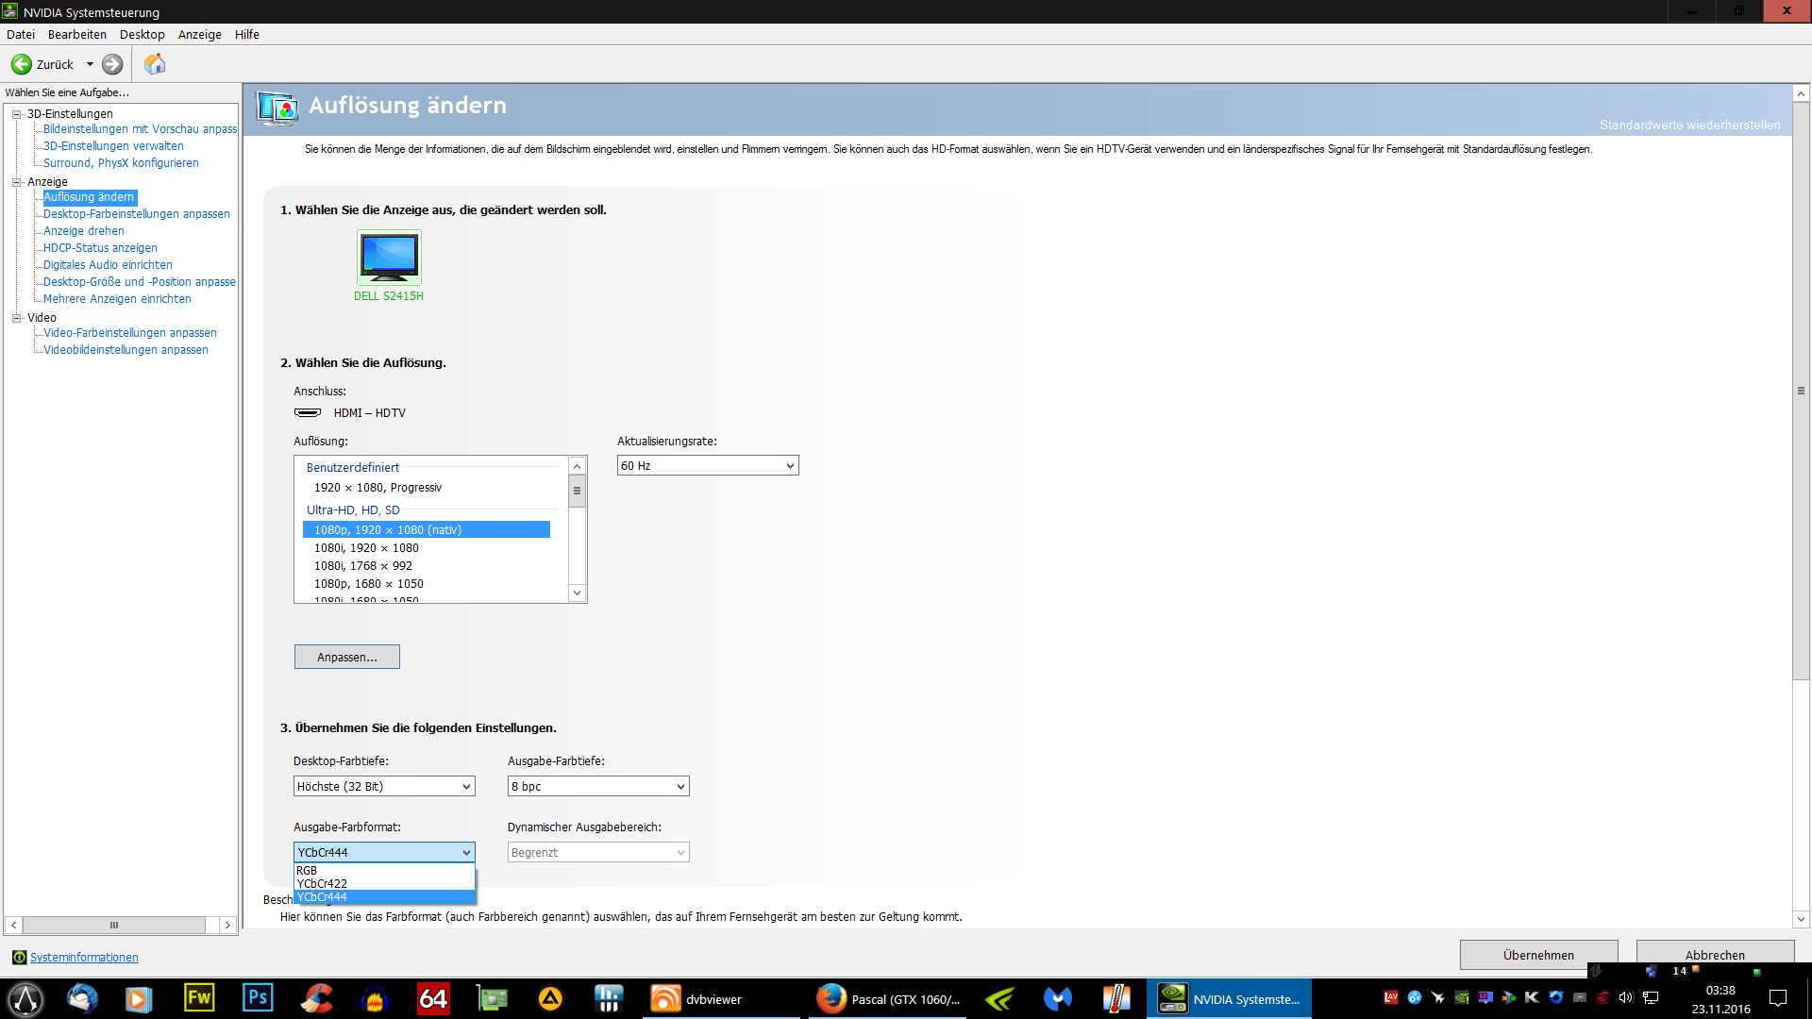Collapse the 3D-Einstellungen tree node
Screen dimensions: 1812x1019
(x=16, y=114)
